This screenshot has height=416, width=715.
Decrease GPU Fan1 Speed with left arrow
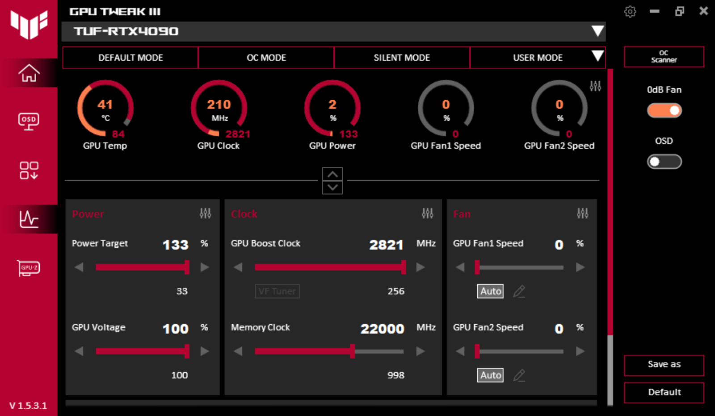point(460,267)
